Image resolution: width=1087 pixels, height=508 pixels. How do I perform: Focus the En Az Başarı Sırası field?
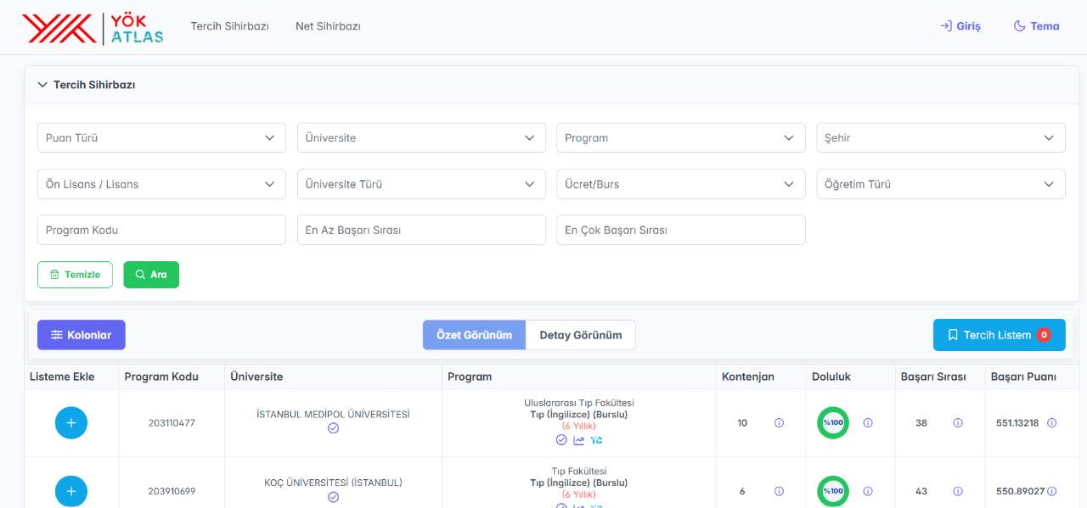(421, 230)
